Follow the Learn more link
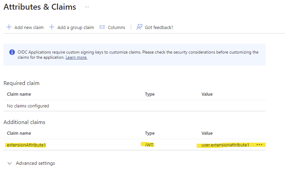 tap(76, 57)
